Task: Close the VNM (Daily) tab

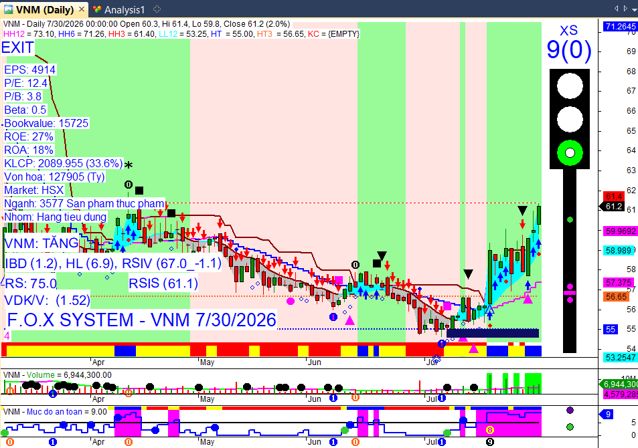Action: click(x=82, y=9)
